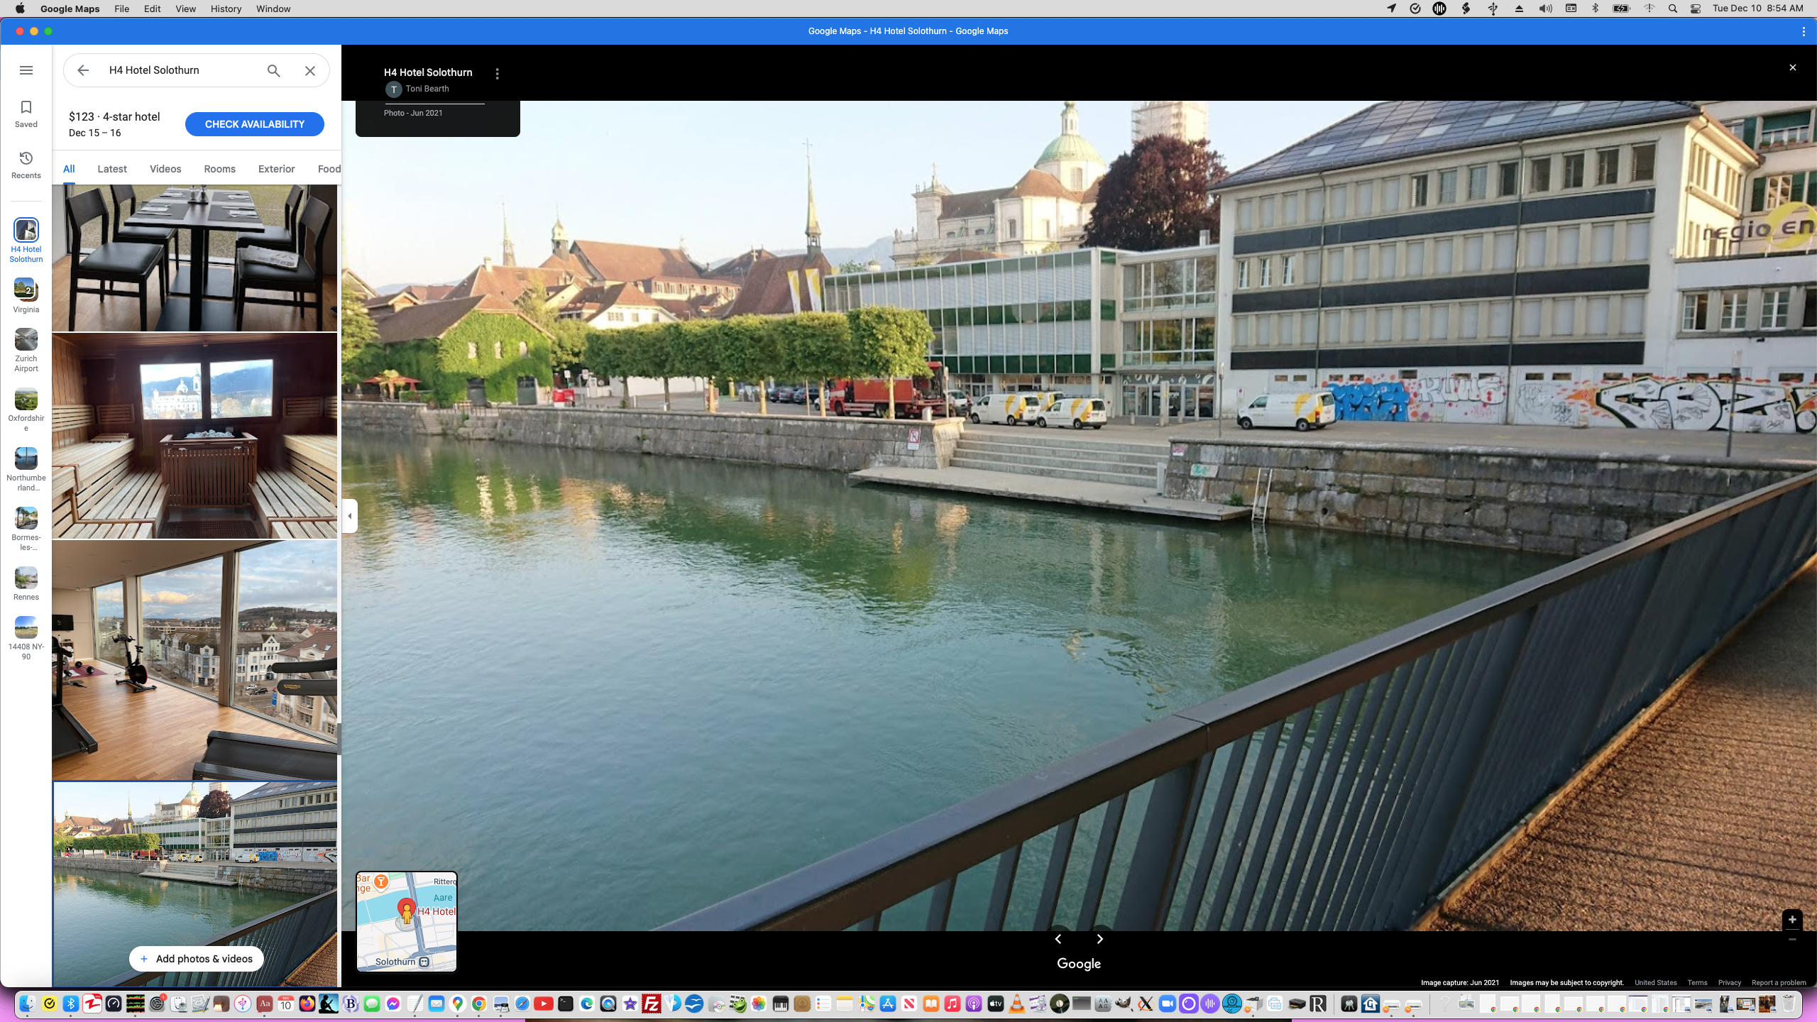This screenshot has height=1022, width=1817.
Task: Click Check Availability button
Action: [254, 124]
